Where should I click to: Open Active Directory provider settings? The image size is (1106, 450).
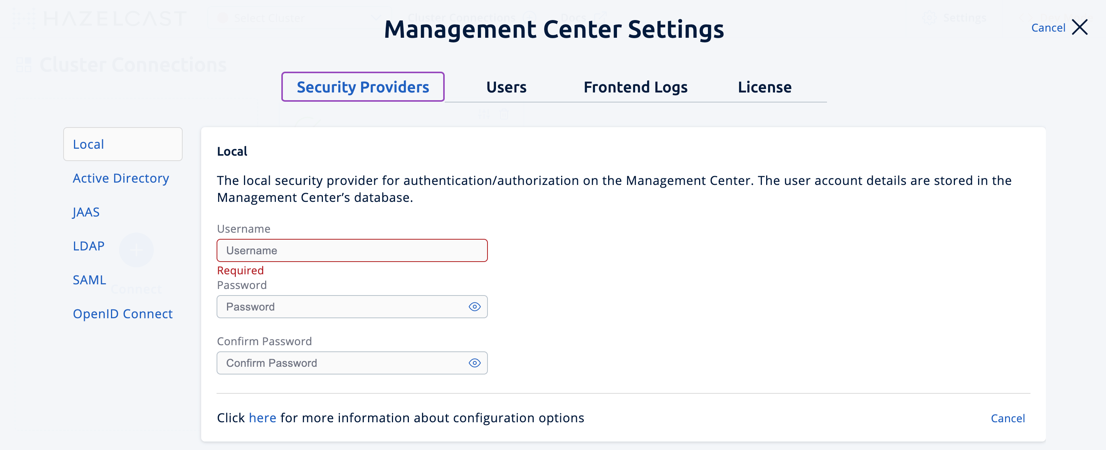(x=121, y=178)
